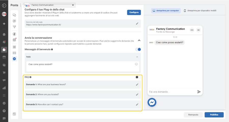Open all messages chat bubbles icon
Screen dimensions: 229x122
pyautogui.click(x=14, y=15)
